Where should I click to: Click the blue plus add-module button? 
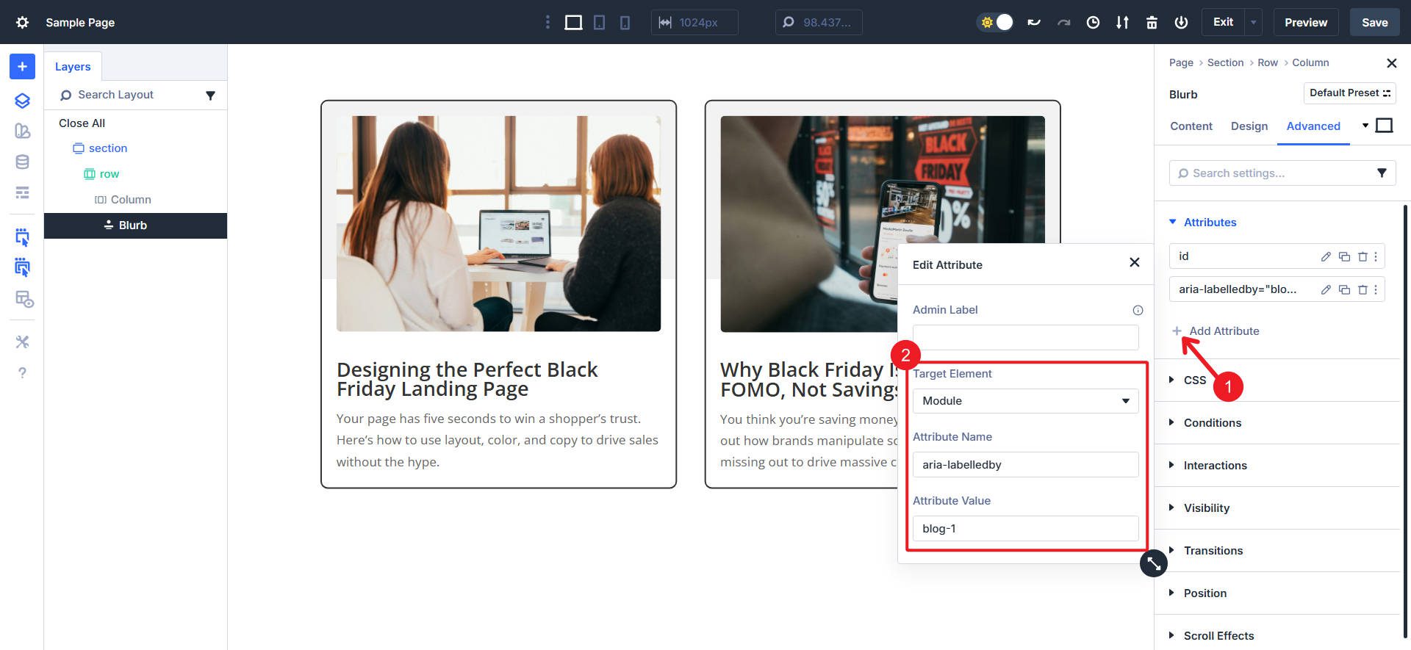[22, 66]
